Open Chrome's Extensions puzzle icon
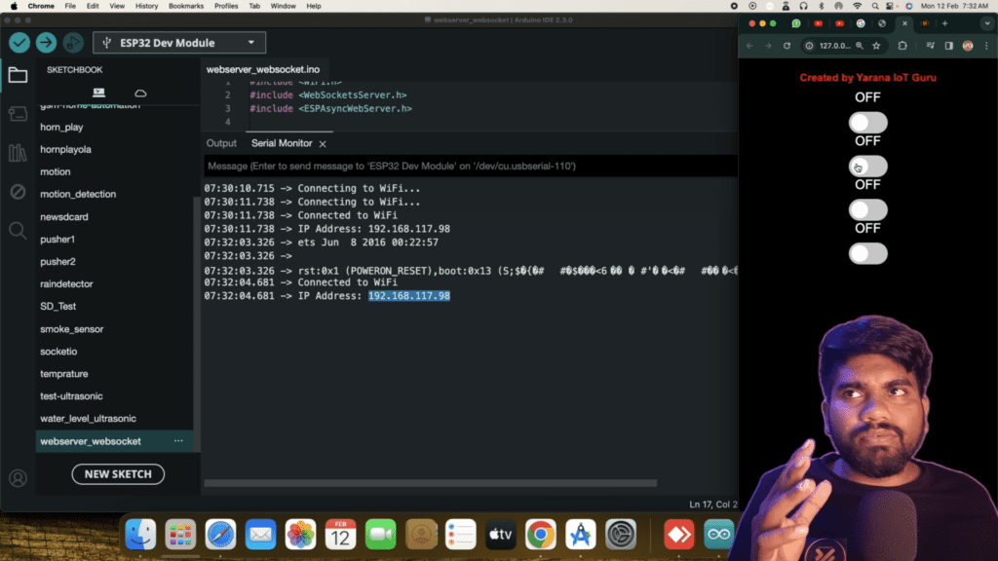The width and height of the screenshot is (998, 561). click(902, 46)
